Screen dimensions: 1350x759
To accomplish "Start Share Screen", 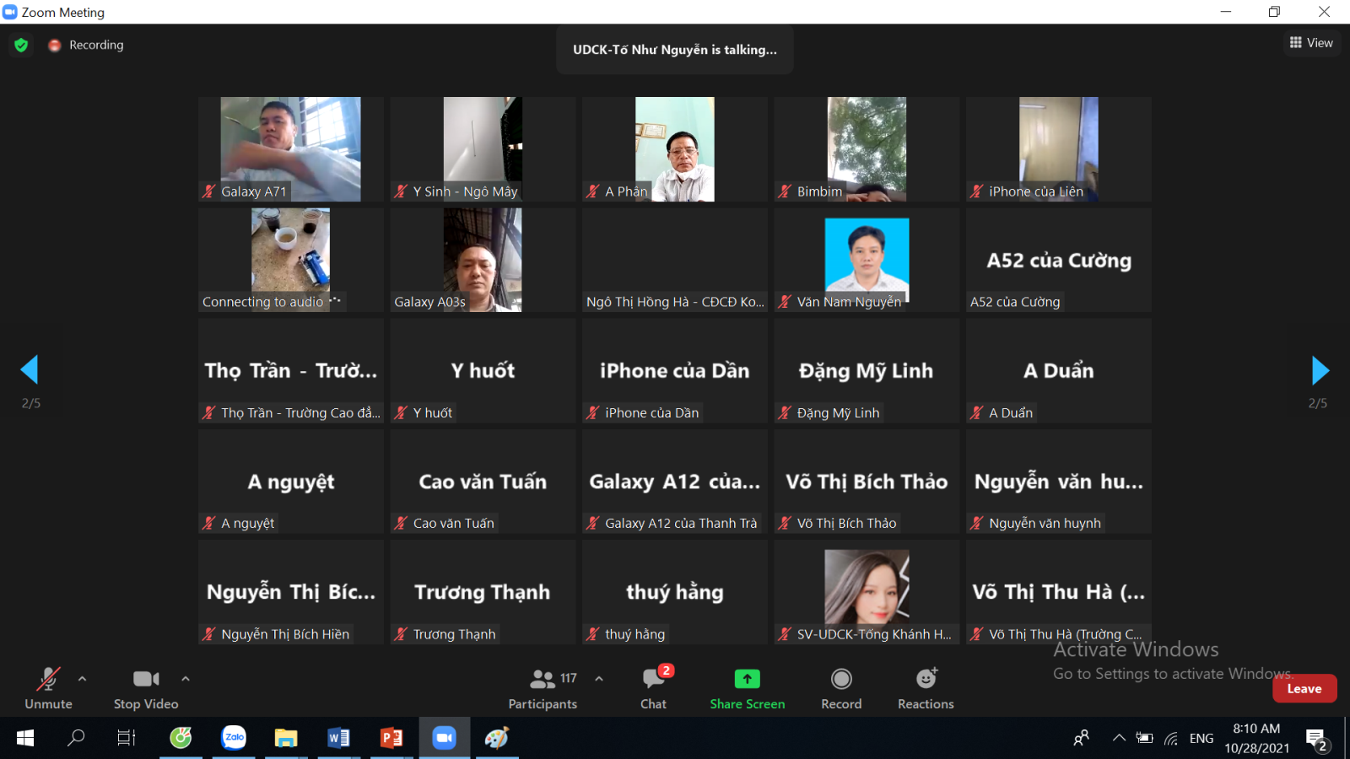I will (747, 688).
